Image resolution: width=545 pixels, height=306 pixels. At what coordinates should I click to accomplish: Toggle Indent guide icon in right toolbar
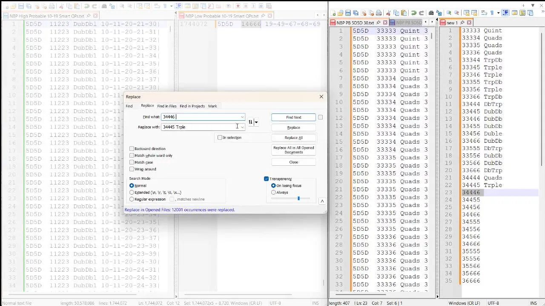[x=505, y=13]
